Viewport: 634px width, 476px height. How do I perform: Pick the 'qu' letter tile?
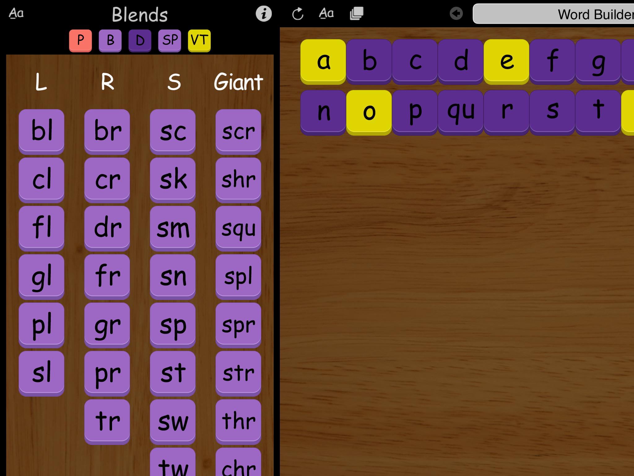tap(461, 112)
